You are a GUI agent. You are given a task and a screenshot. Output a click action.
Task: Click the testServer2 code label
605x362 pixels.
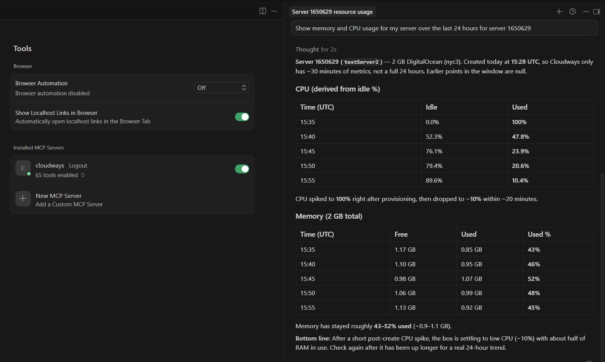[x=361, y=62]
